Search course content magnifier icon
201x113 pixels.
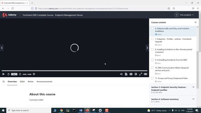tap(3, 82)
